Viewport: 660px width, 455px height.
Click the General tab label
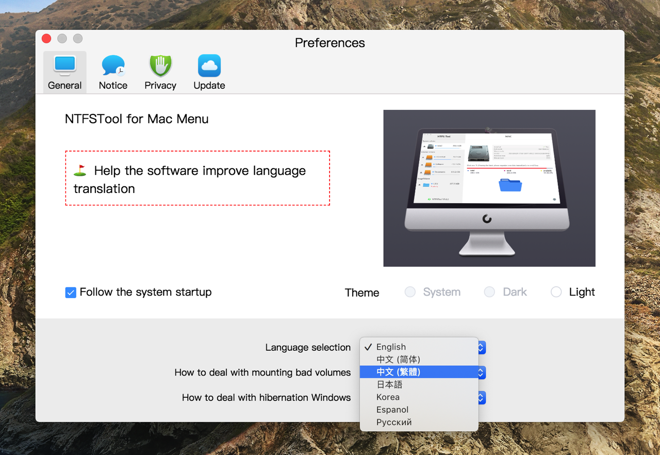coord(65,86)
